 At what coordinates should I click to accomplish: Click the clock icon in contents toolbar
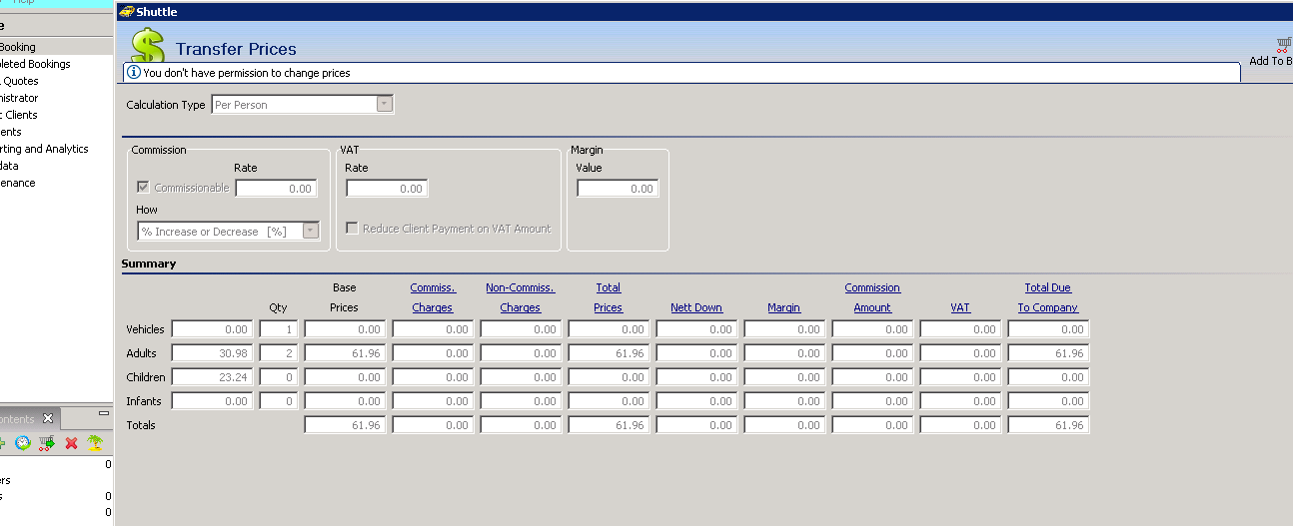pyautogui.click(x=22, y=443)
